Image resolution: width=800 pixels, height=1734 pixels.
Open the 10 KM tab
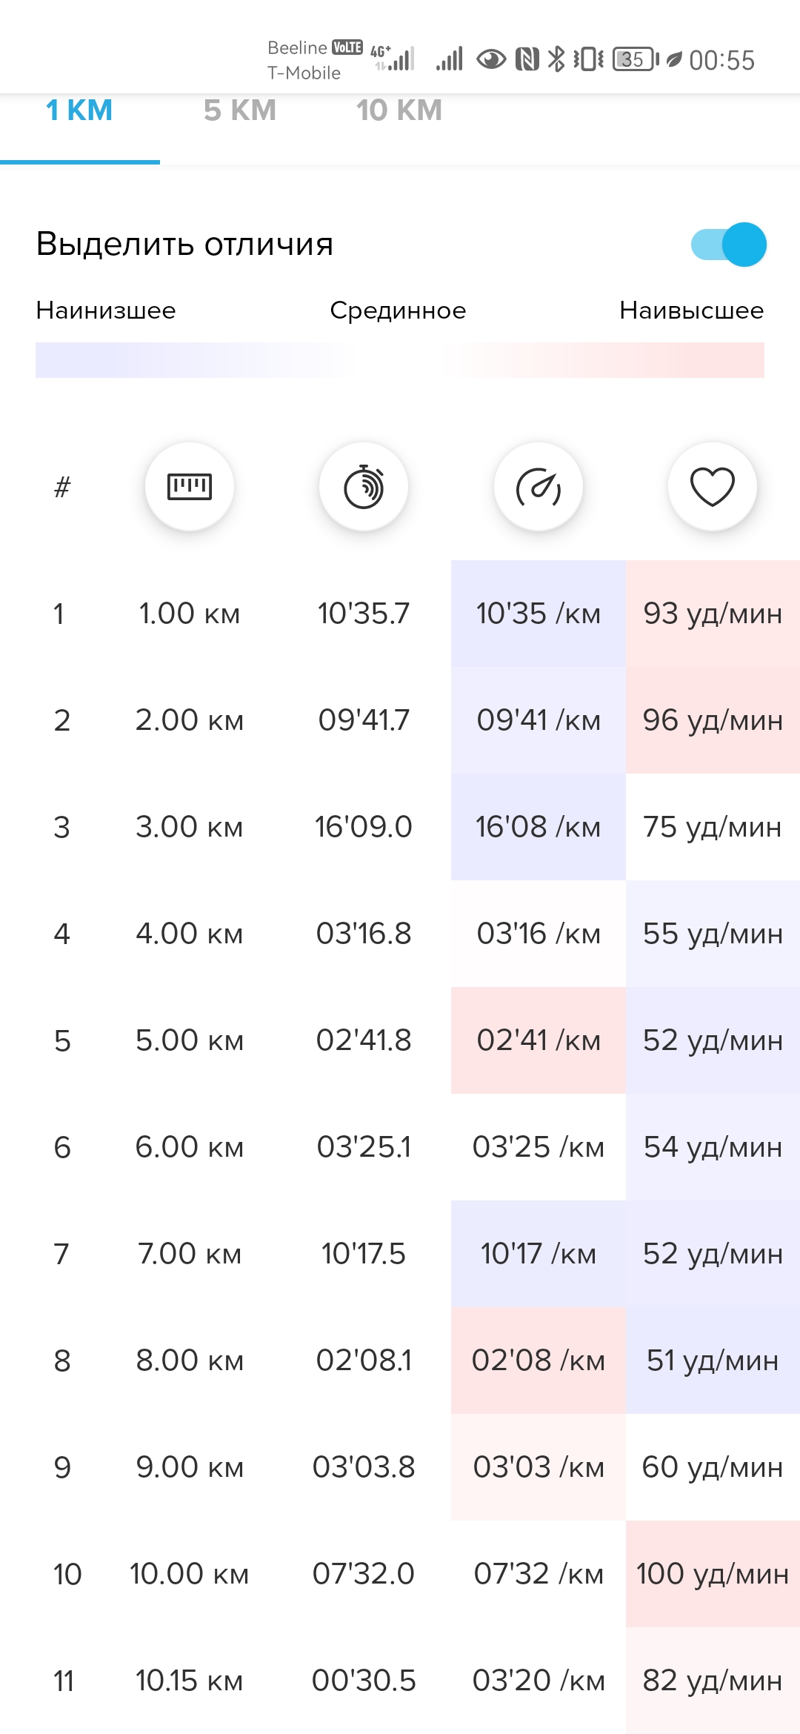coord(399,111)
